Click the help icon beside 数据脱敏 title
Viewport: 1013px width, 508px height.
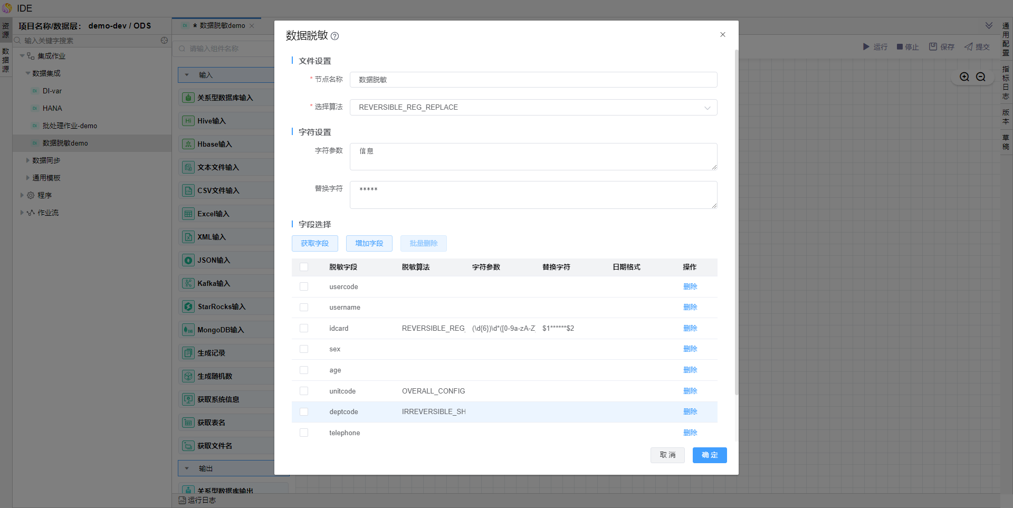click(335, 36)
